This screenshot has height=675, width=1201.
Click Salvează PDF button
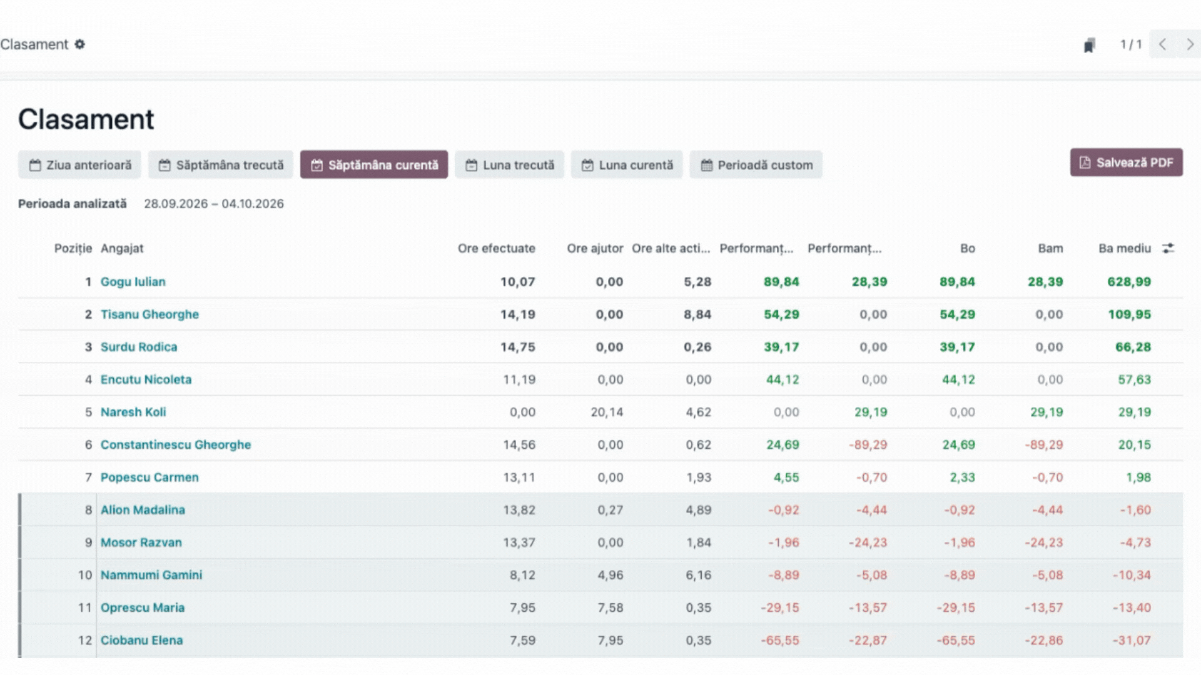(1126, 162)
